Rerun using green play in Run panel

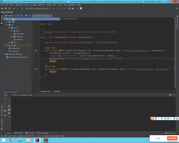click(5, 99)
